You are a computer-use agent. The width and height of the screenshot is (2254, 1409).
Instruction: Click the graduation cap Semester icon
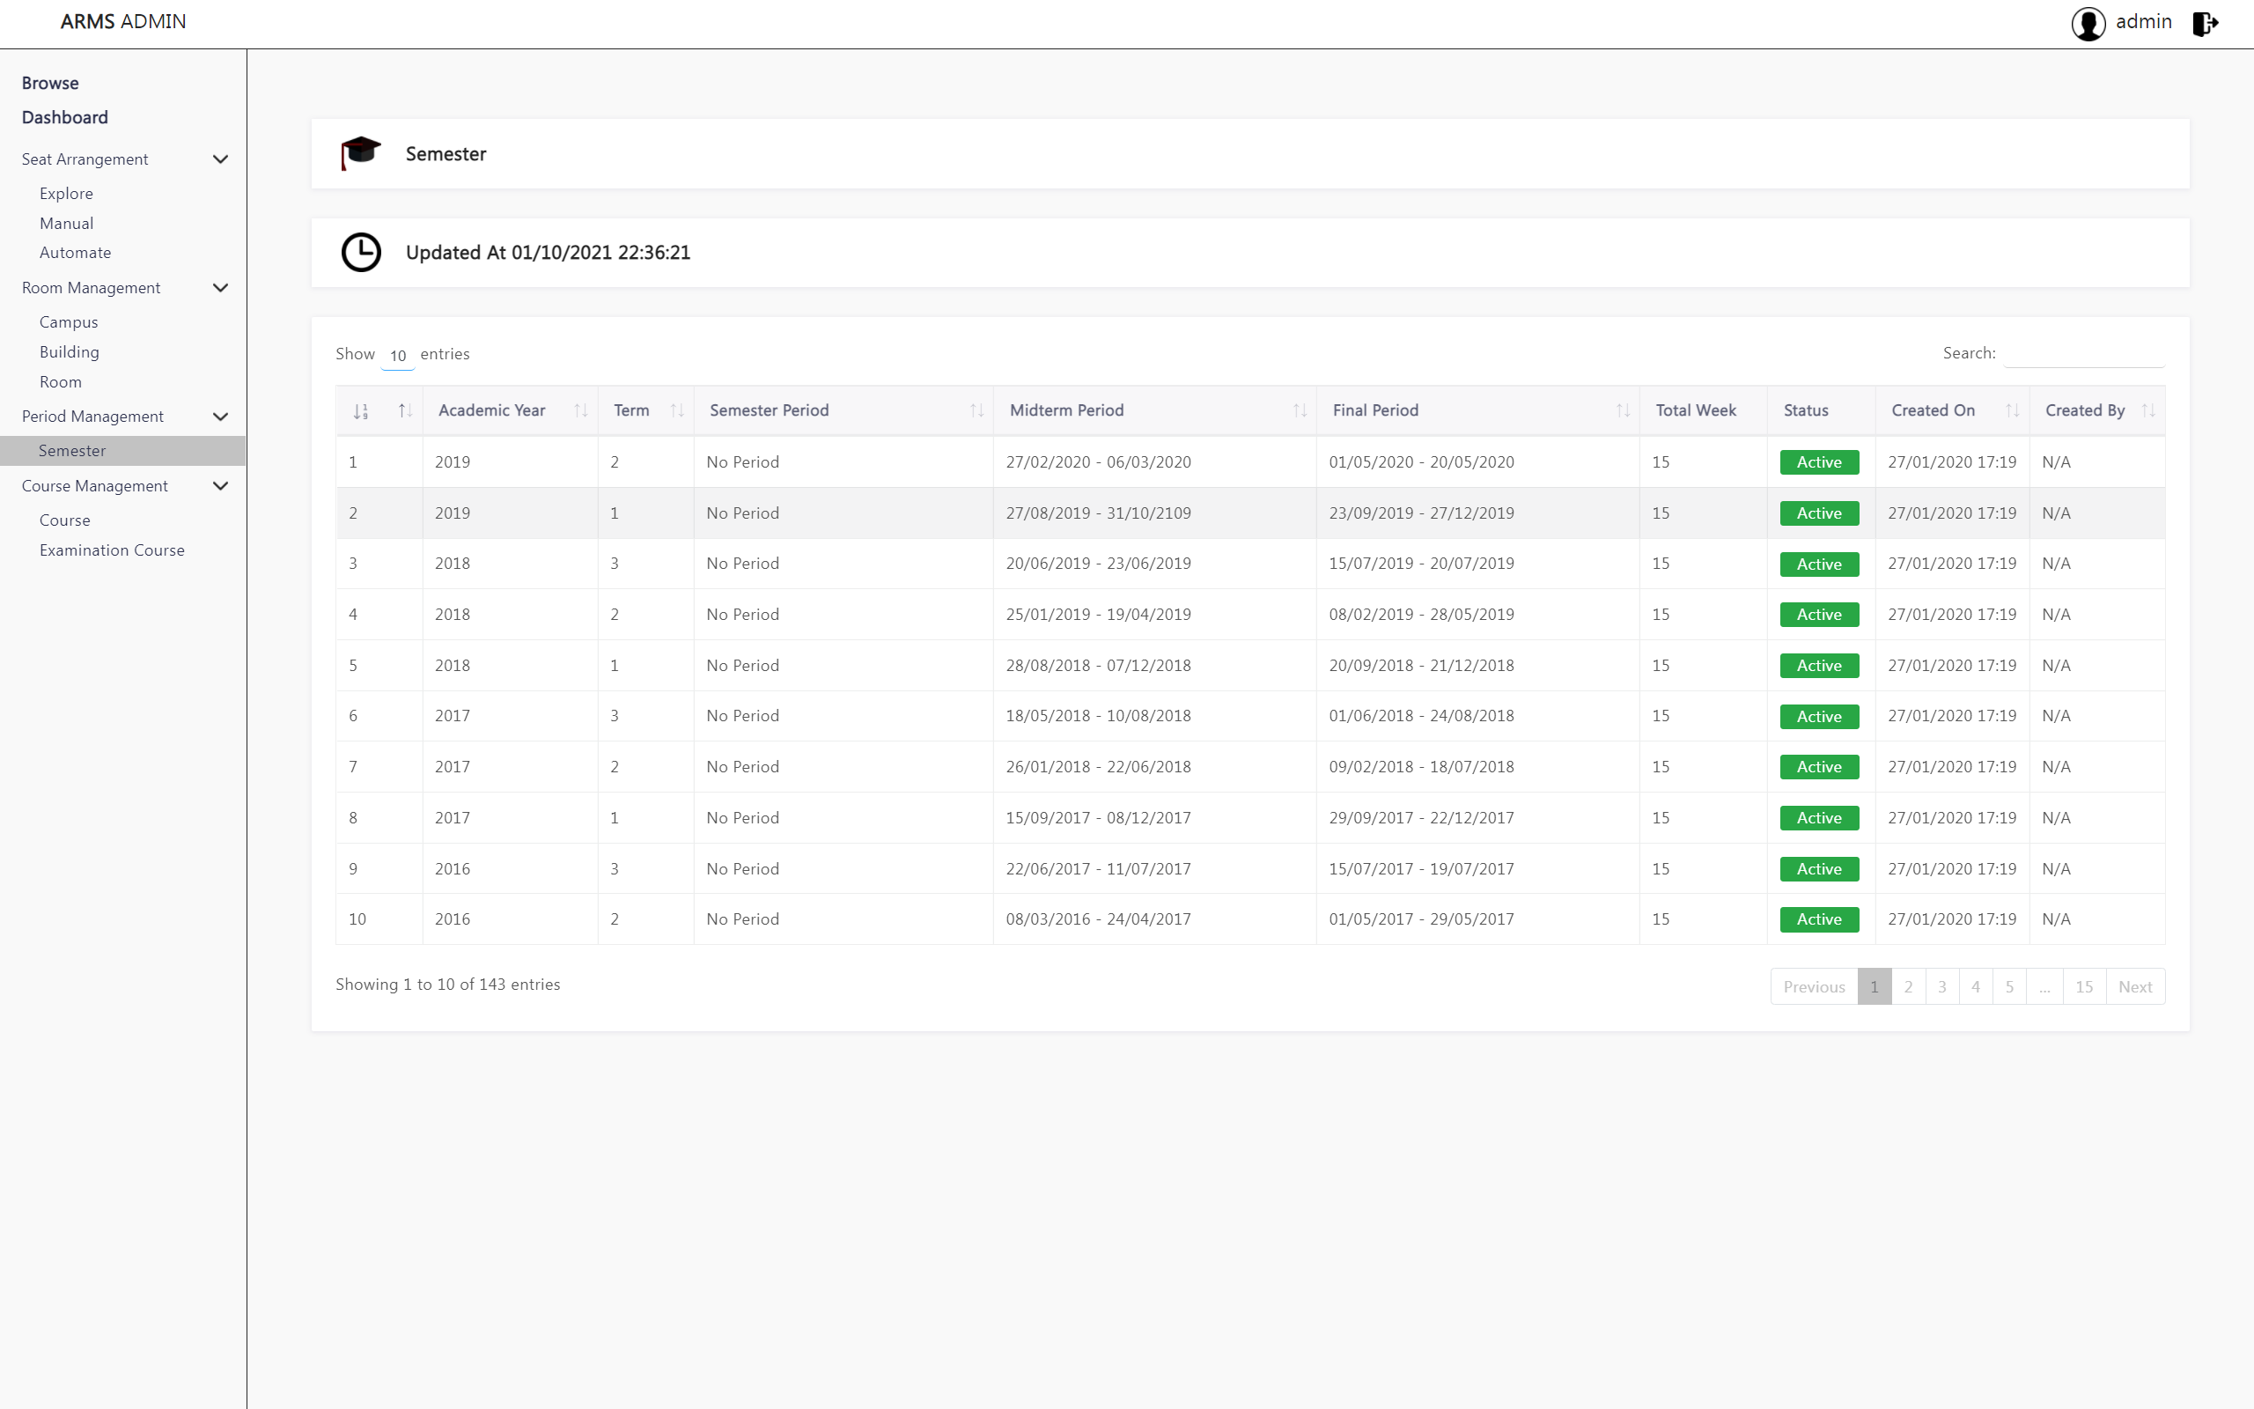(x=360, y=153)
